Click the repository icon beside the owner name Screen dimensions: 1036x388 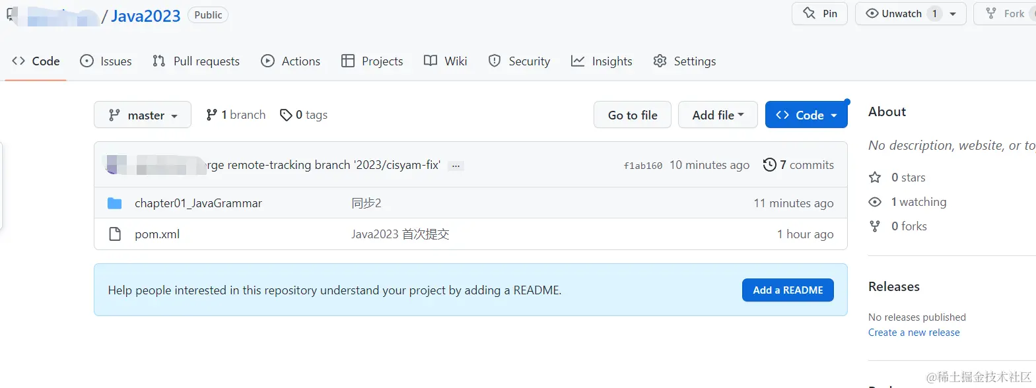click(x=12, y=15)
